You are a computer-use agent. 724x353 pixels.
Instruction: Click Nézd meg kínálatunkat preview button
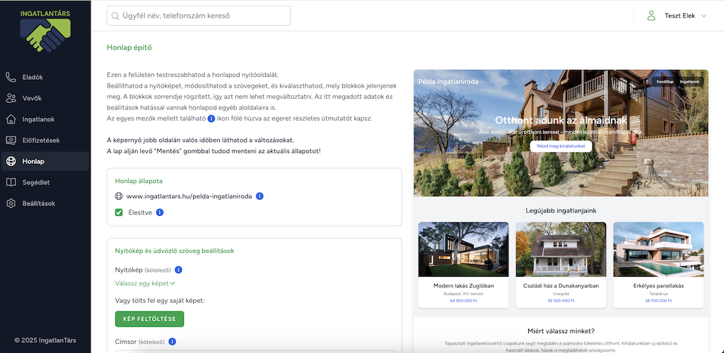pos(561,145)
